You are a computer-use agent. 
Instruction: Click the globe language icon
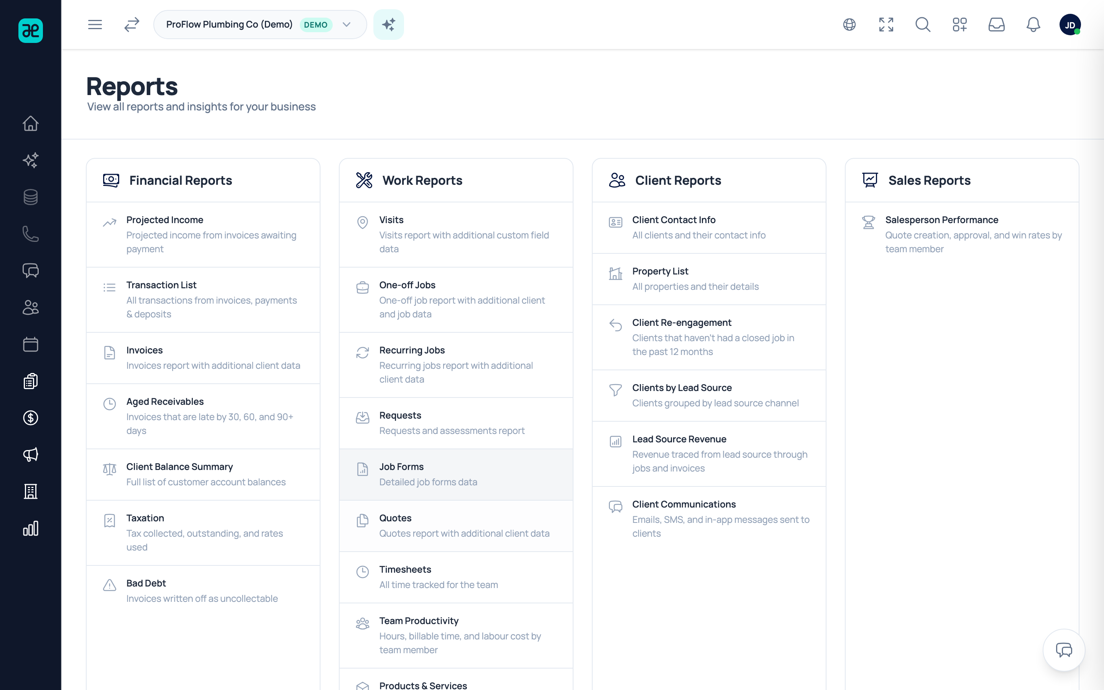849,25
